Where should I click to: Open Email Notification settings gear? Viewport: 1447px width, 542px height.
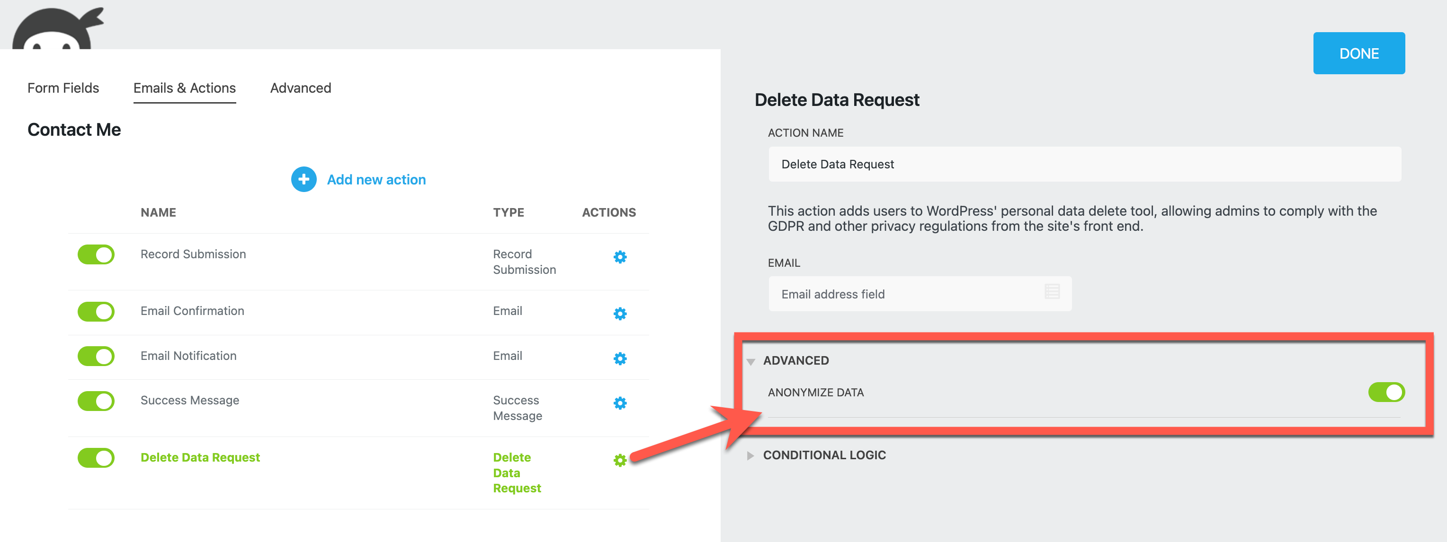click(x=620, y=358)
